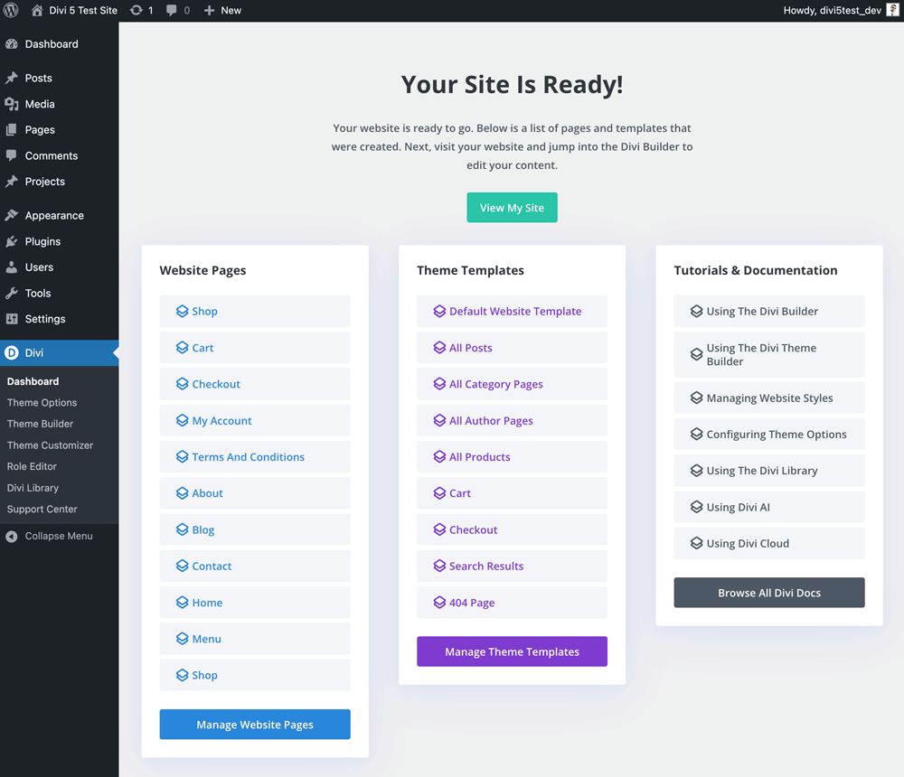The height and width of the screenshot is (777, 904).
Task: Click the layers icon beside Default Website Template
Action: coord(439,312)
